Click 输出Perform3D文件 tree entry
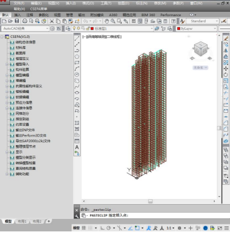 31,135
